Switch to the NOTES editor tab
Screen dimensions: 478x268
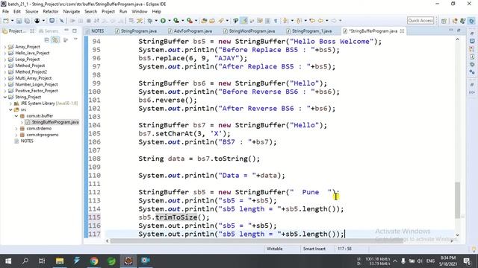[95, 31]
